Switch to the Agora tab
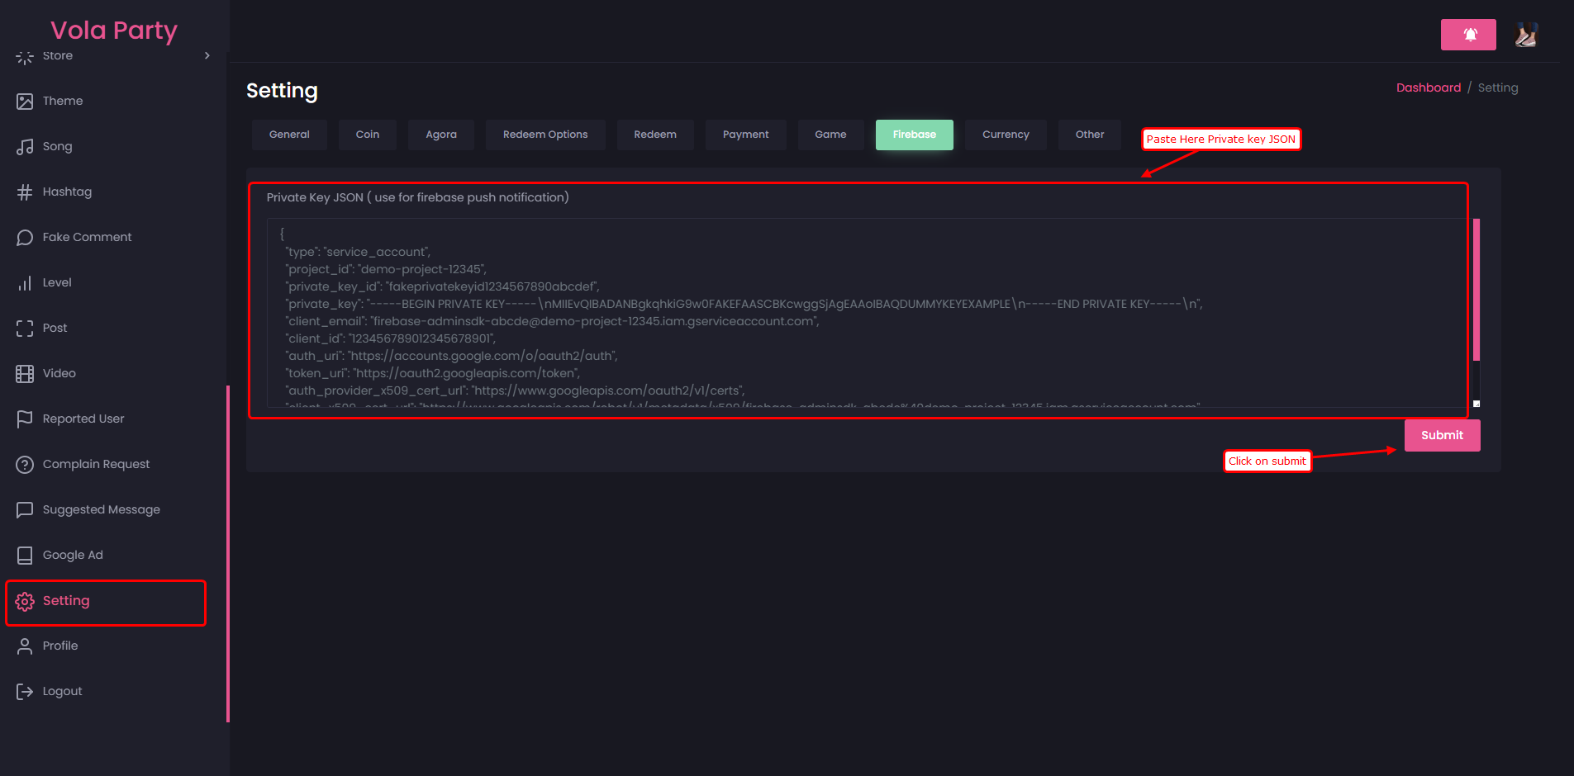This screenshot has width=1574, height=776. (x=441, y=135)
